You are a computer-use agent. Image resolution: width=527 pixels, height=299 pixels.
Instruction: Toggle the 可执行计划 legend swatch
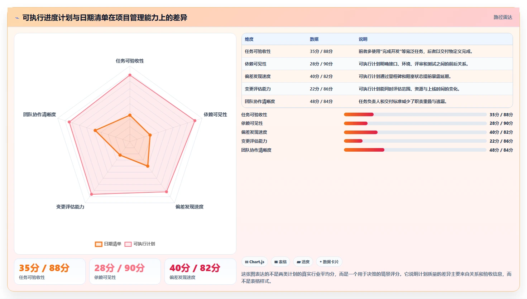coord(128,244)
